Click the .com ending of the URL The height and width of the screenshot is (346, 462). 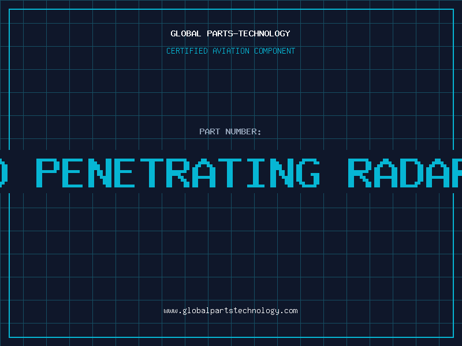pyautogui.click(x=289, y=311)
